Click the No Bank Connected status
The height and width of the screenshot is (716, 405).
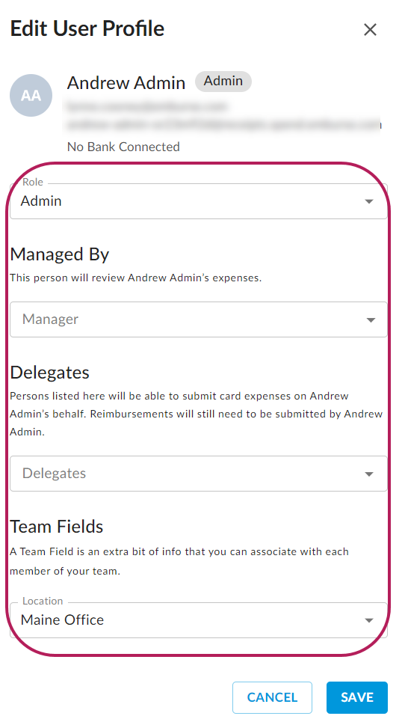(x=123, y=147)
